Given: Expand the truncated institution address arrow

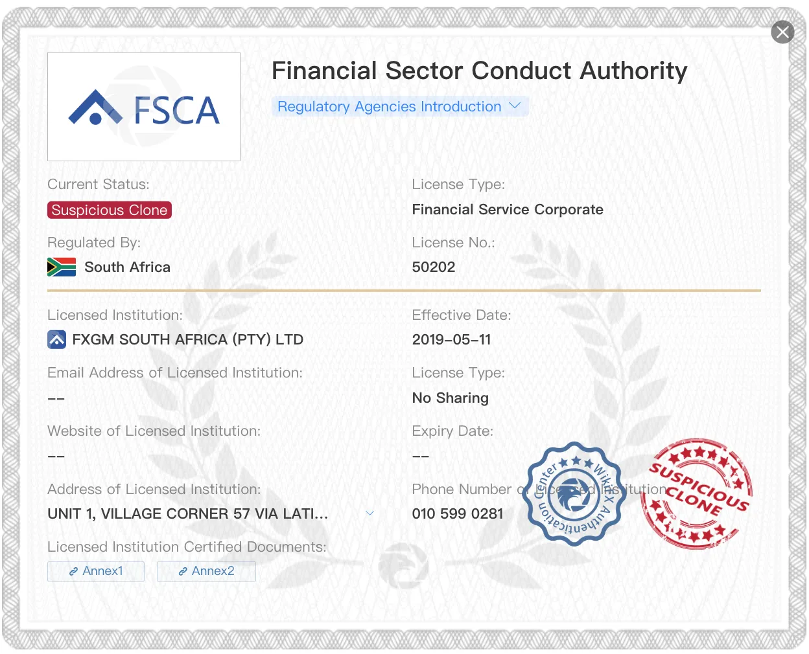Looking at the screenshot, I should point(370,513).
